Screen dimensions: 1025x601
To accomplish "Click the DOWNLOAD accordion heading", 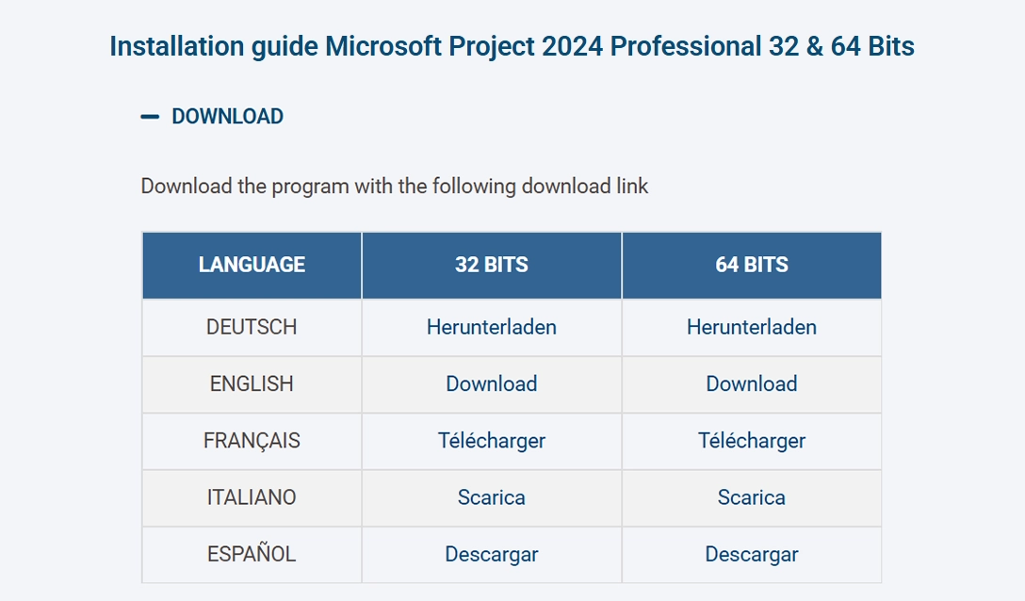I will [x=227, y=117].
